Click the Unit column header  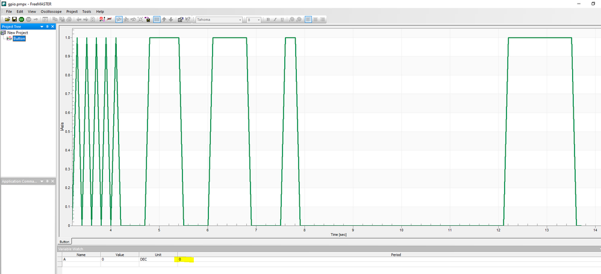(x=158, y=255)
